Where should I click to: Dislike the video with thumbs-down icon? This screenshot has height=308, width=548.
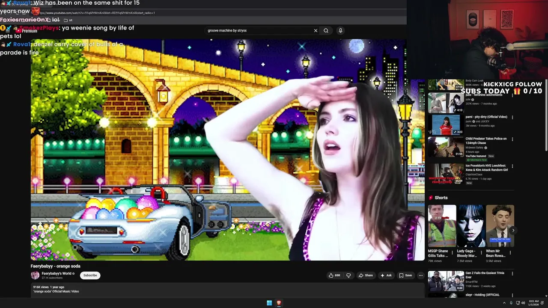click(x=348, y=275)
